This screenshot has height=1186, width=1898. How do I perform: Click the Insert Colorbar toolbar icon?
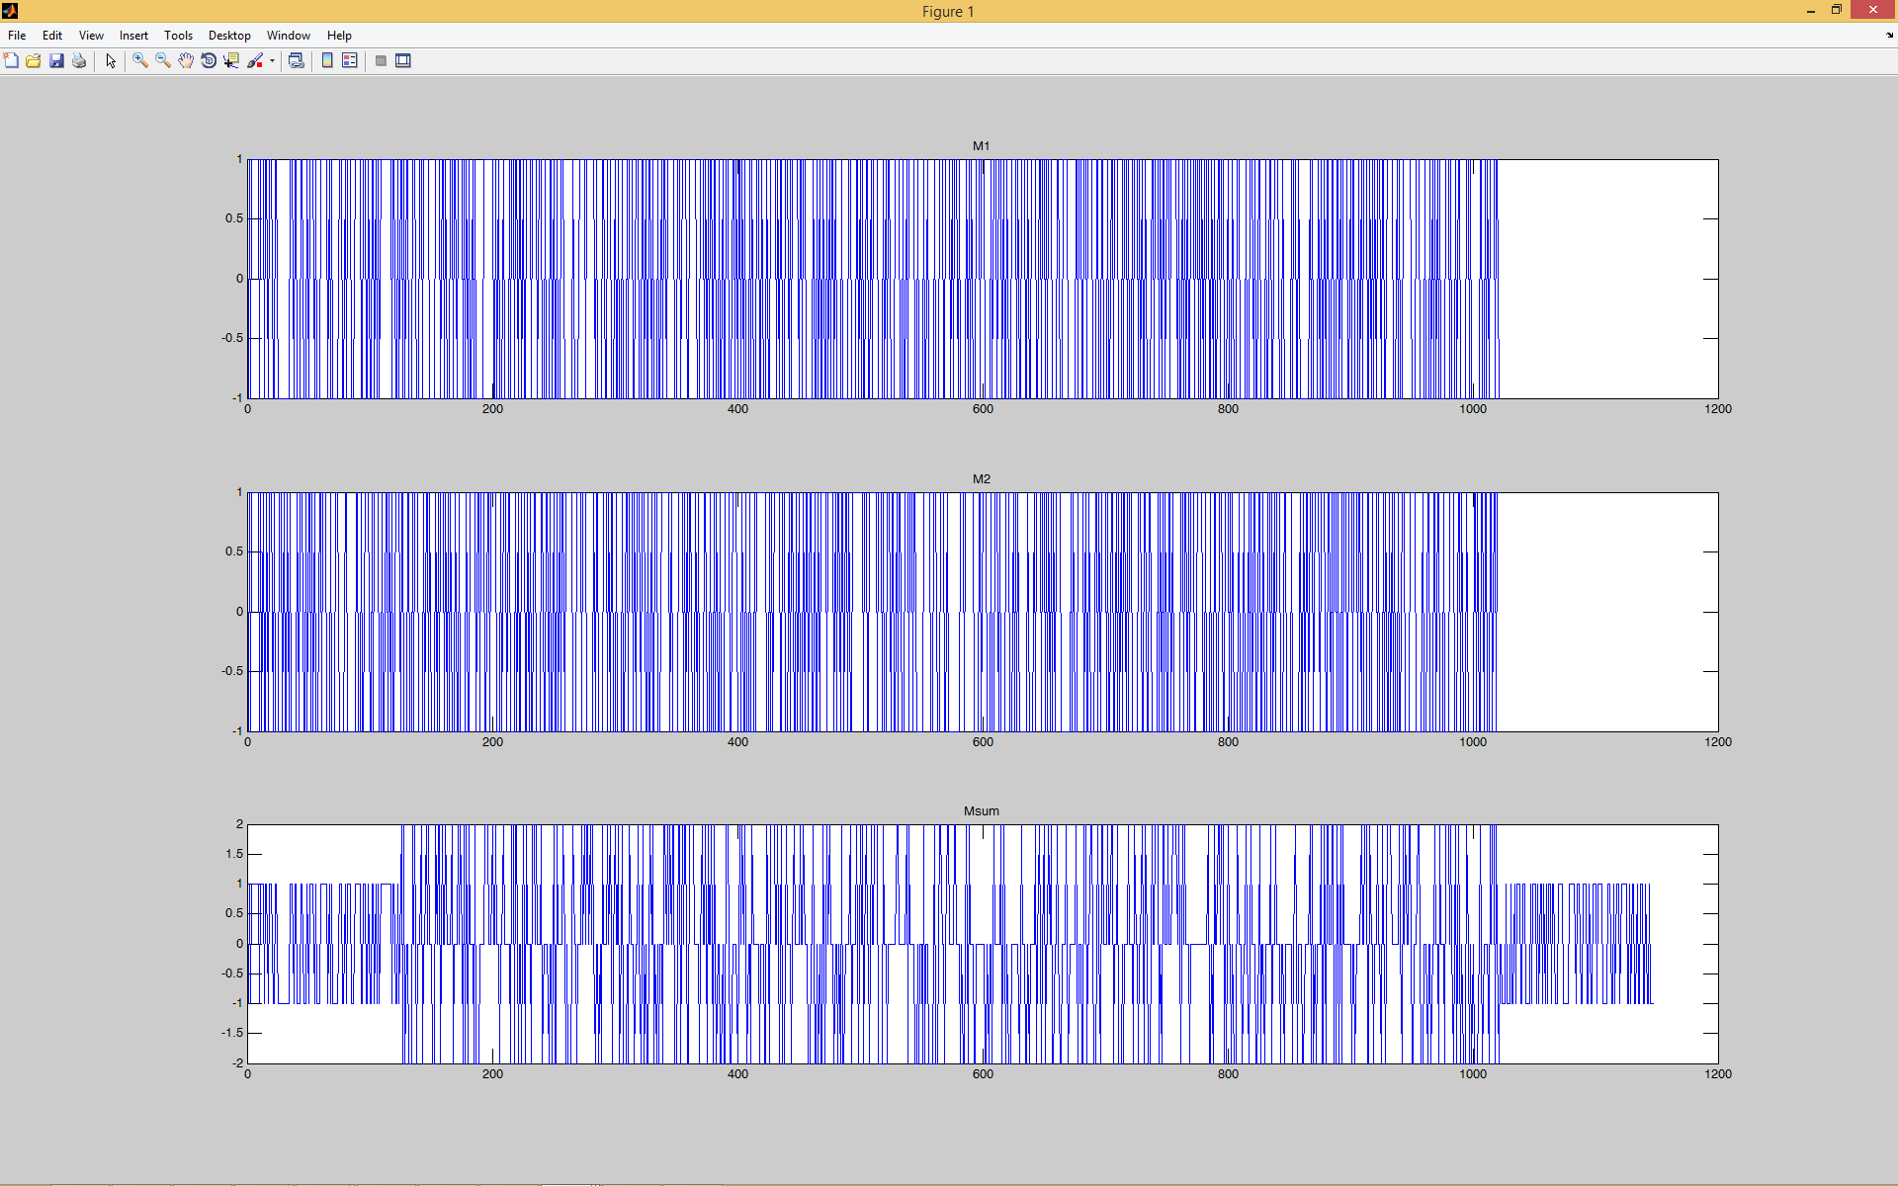coord(327,61)
